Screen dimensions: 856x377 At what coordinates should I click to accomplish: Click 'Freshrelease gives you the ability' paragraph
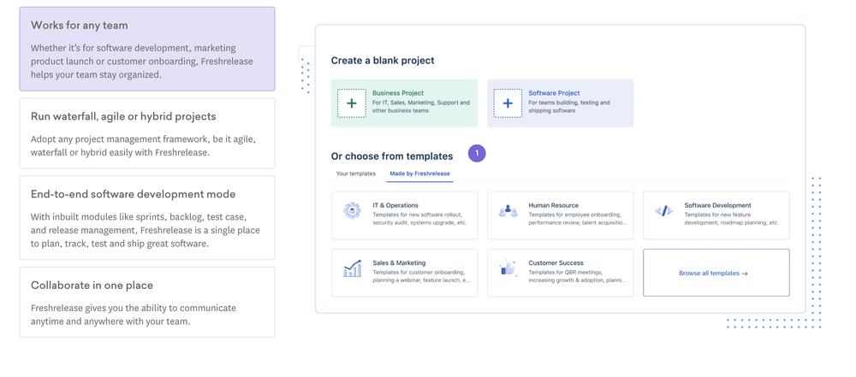click(134, 315)
